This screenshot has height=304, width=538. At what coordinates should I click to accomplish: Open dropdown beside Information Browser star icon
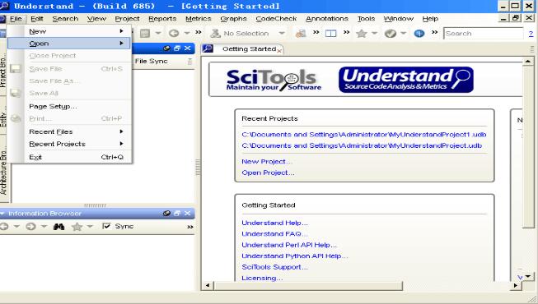[90, 226]
